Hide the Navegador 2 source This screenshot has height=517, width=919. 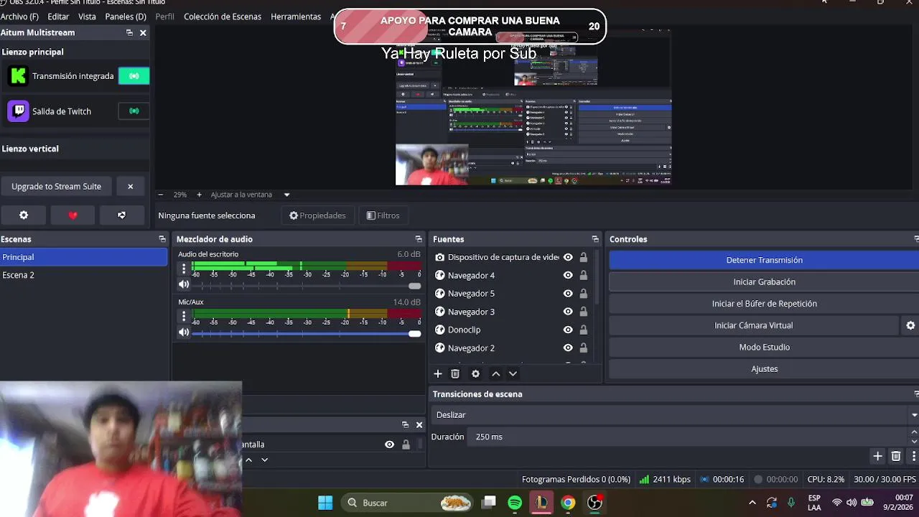click(568, 348)
